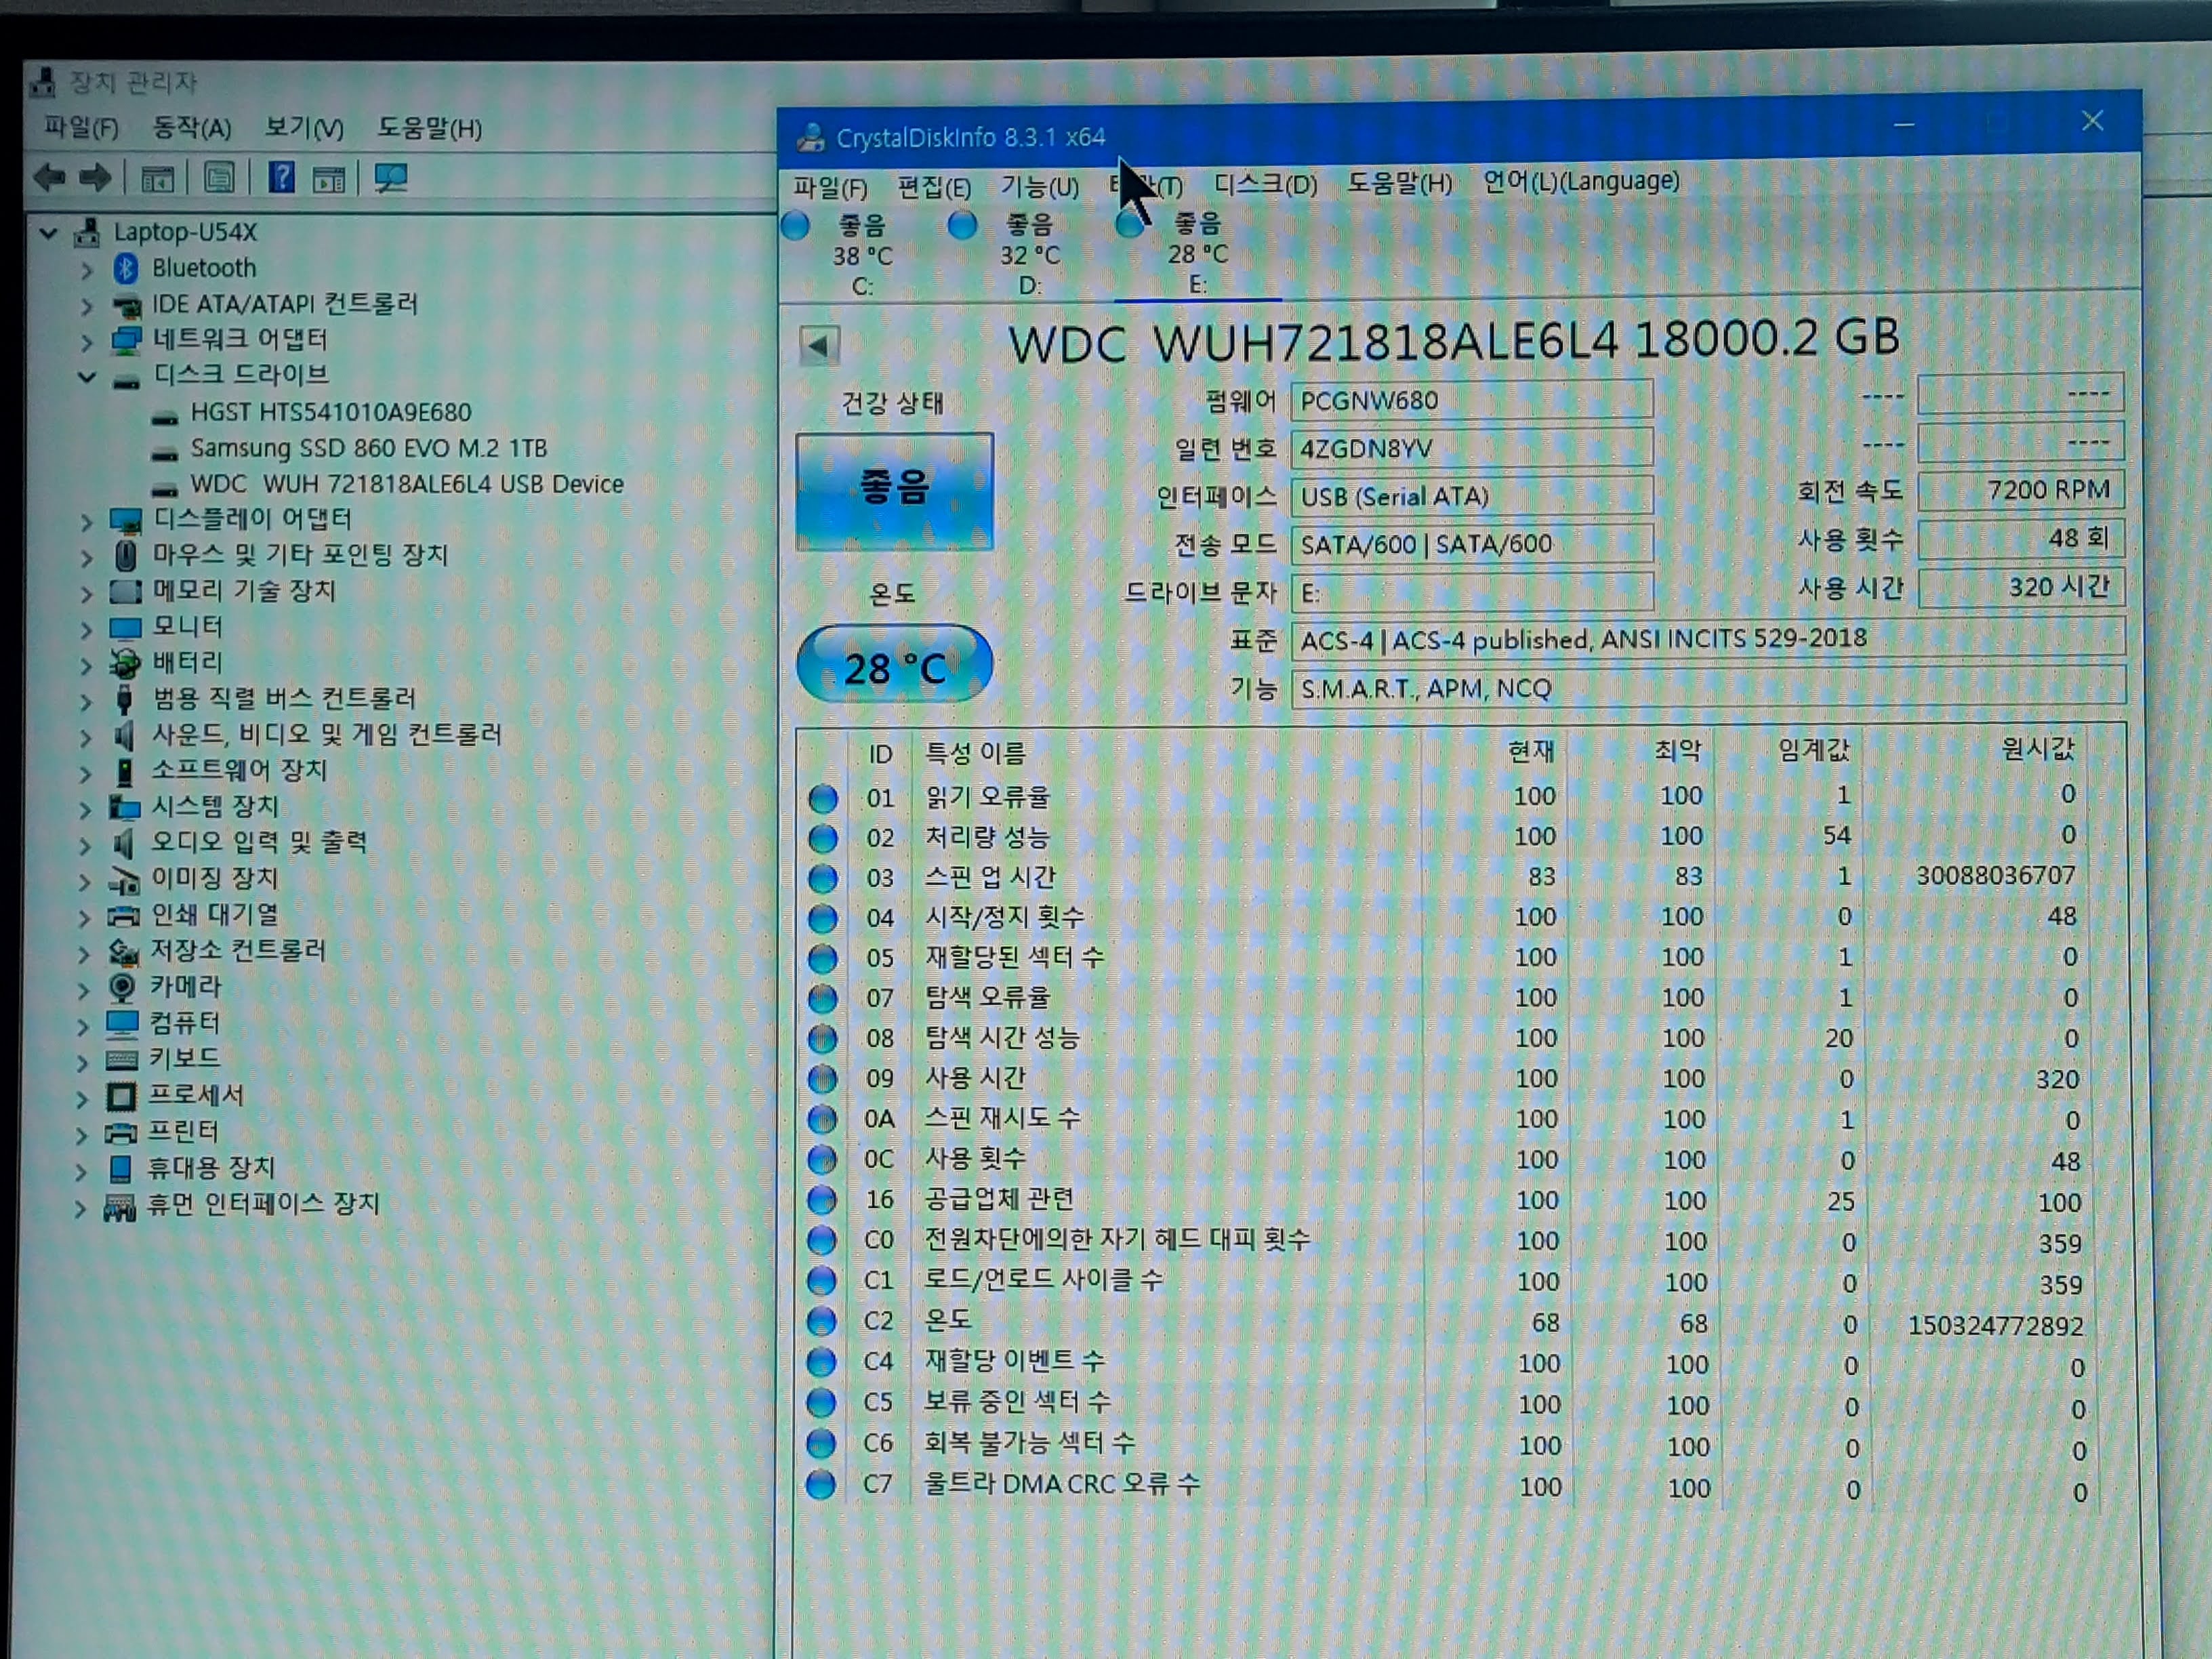Click the Device Manager title bar icon
The height and width of the screenshot is (1659, 2212).
[42, 82]
